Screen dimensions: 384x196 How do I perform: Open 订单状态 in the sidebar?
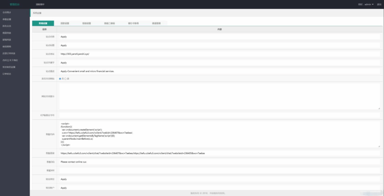[x=7, y=74]
